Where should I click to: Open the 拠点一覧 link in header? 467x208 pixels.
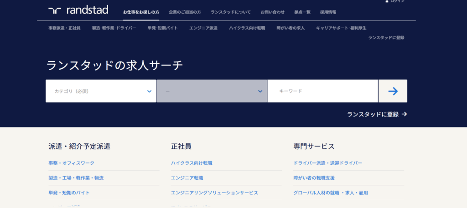click(x=302, y=12)
